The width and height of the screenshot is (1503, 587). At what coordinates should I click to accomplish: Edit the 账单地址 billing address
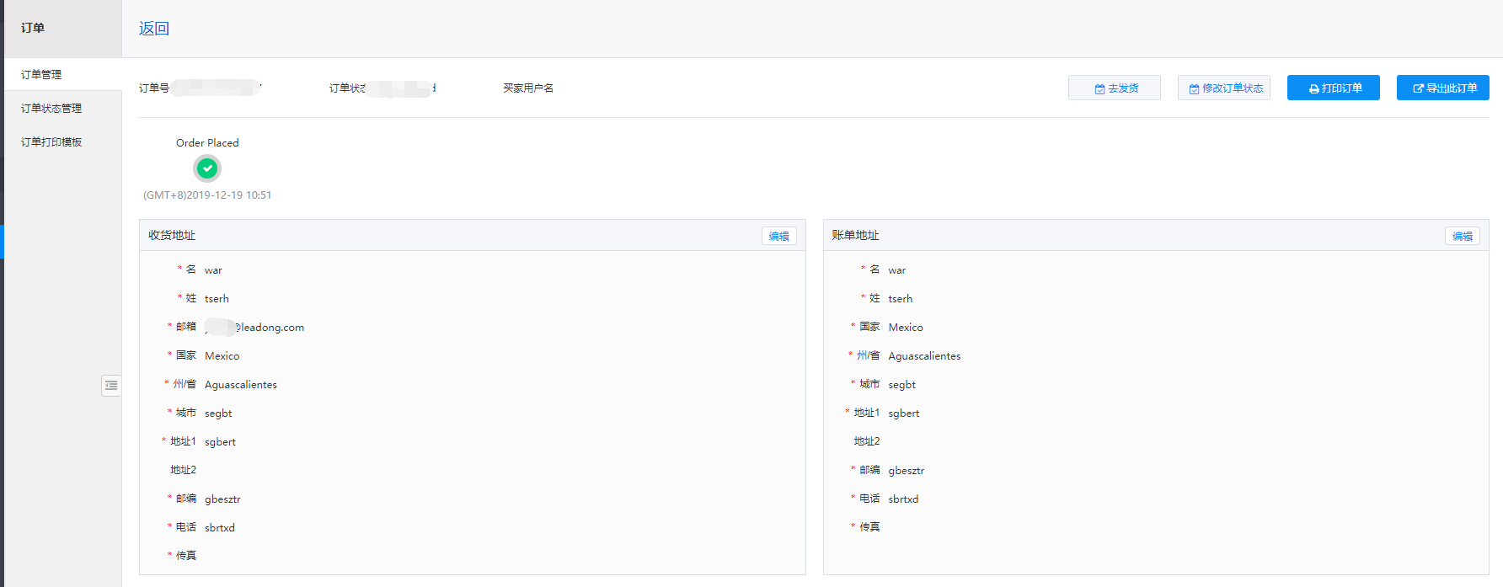point(1462,236)
